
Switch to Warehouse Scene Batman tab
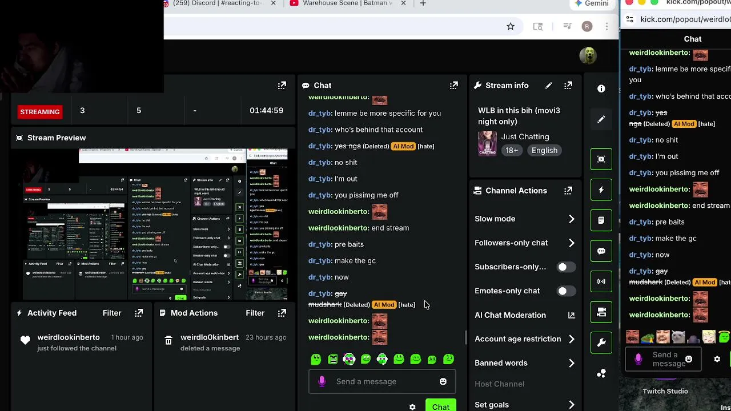(347, 3)
